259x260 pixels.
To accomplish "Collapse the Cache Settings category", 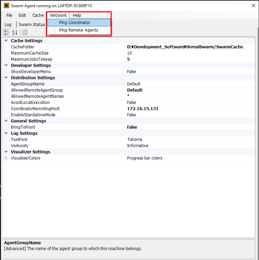I will pyautogui.click(x=6, y=41).
